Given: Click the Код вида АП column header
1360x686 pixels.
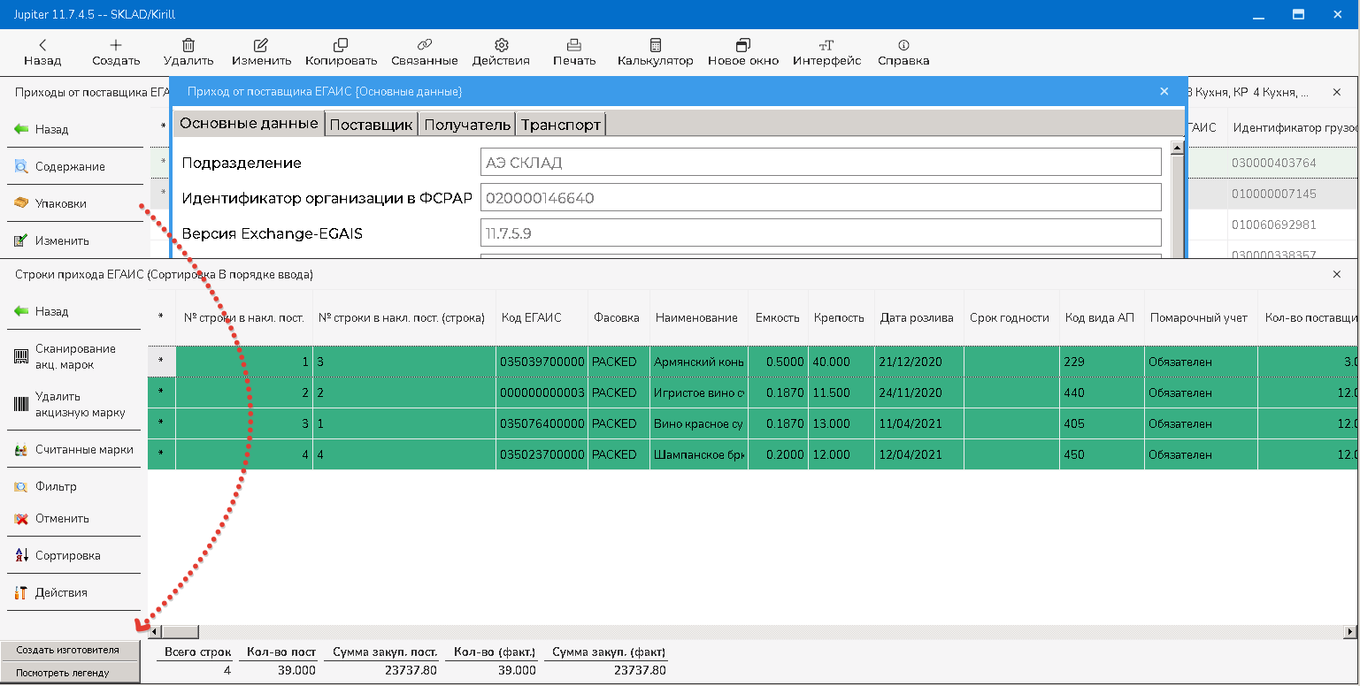Looking at the screenshot, I should [x=1101, y=317].
